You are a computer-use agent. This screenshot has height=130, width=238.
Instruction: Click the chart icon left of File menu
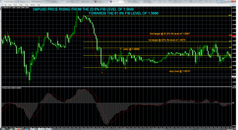coord(2,5)
